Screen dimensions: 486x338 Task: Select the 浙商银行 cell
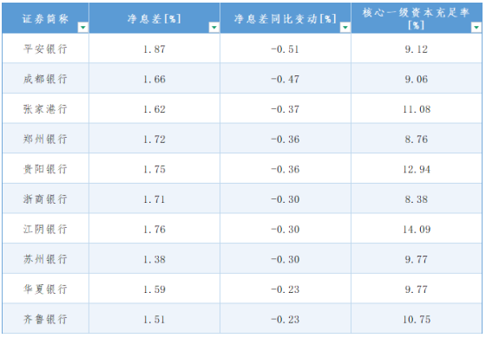(45, 198)
